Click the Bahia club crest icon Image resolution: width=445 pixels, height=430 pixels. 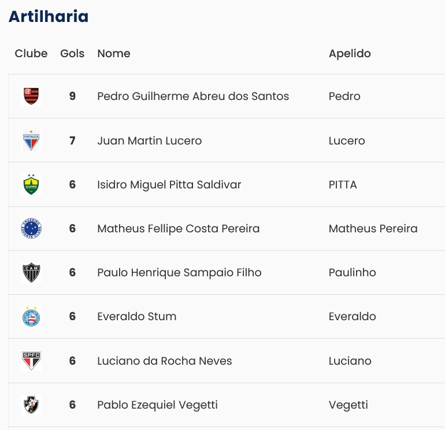(31, 316)
